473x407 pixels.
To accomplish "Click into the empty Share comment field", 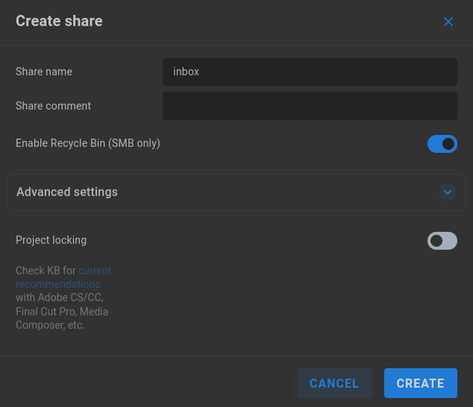I will click(x=310, y=106).
